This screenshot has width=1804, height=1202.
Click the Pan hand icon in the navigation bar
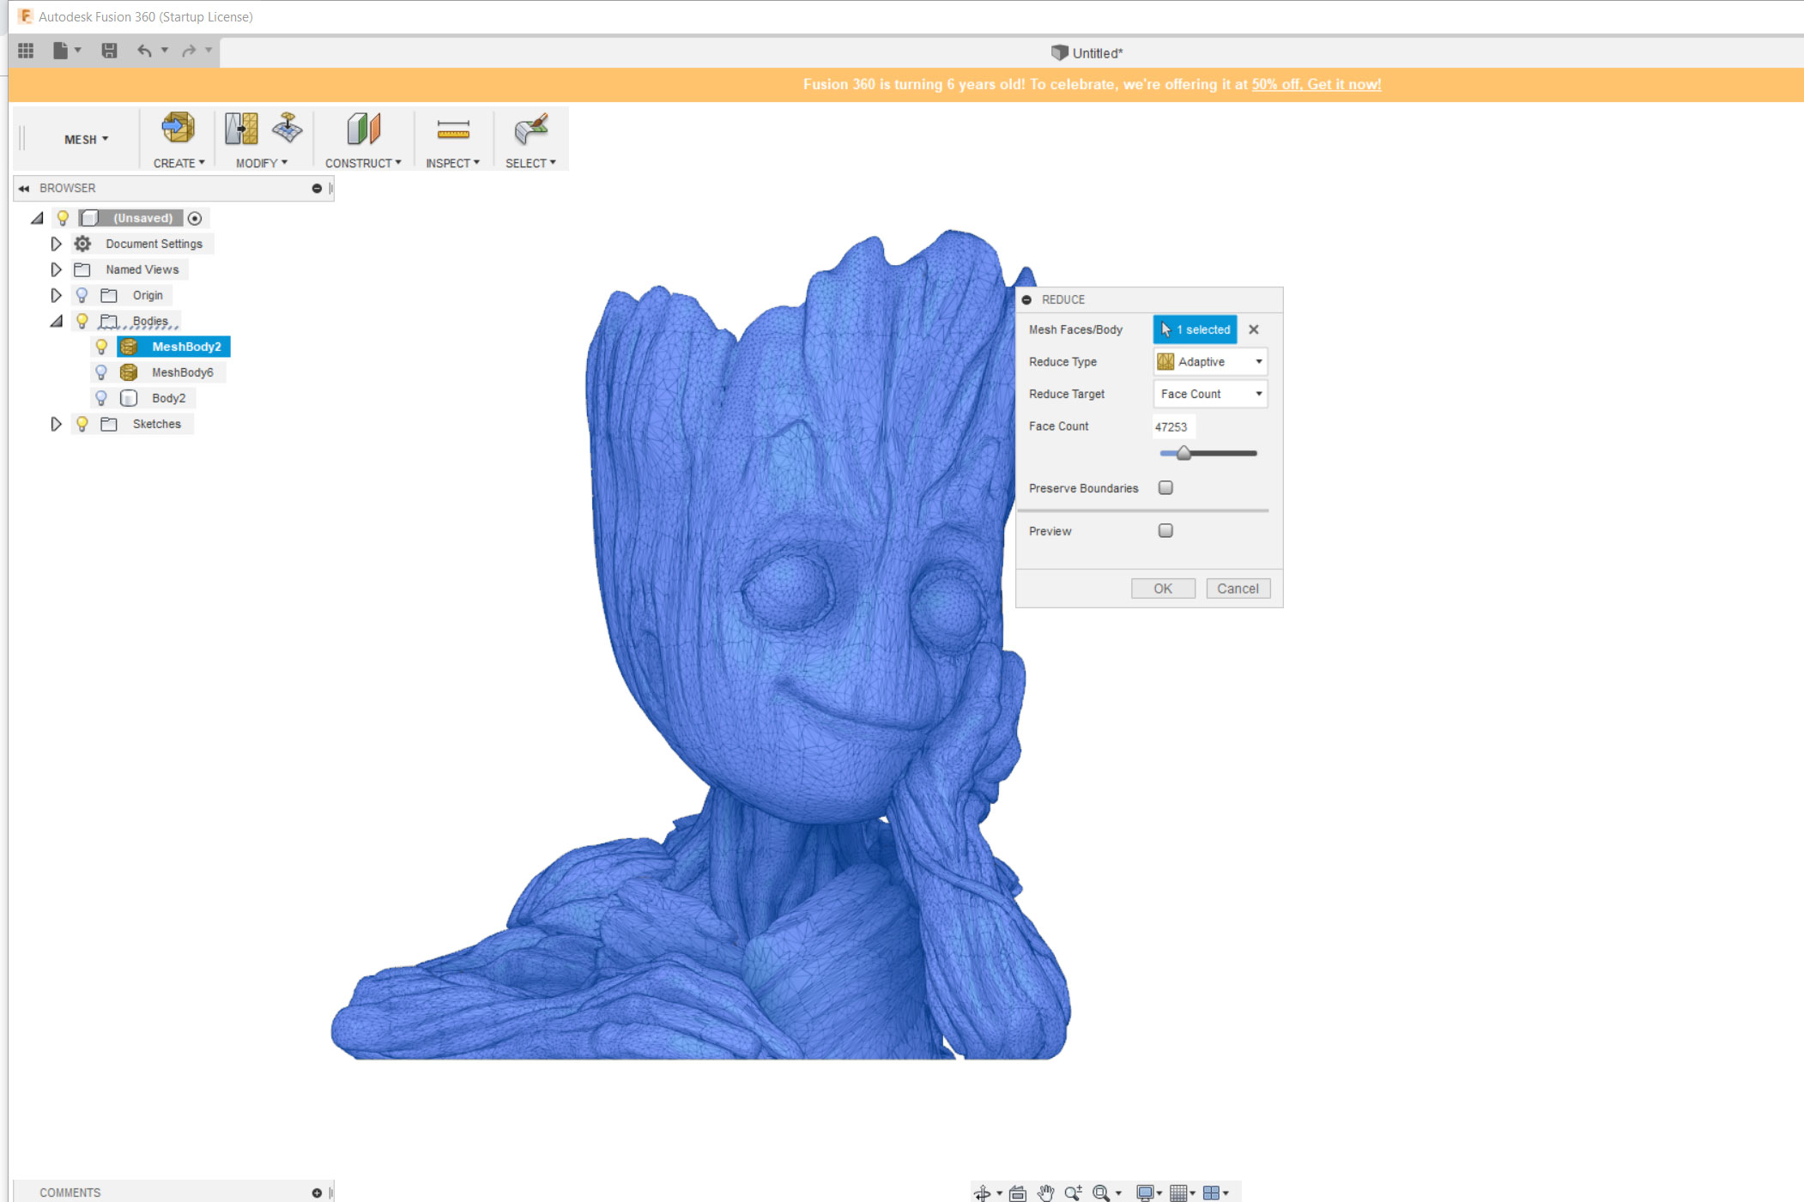pyautogui.click(x=1045, y=1193)
